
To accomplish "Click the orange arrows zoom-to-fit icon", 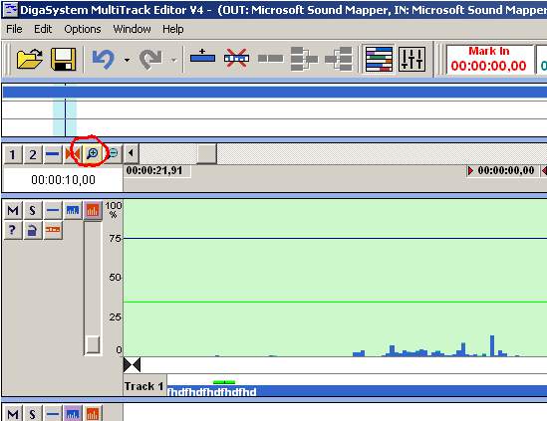I will point(73,154).
